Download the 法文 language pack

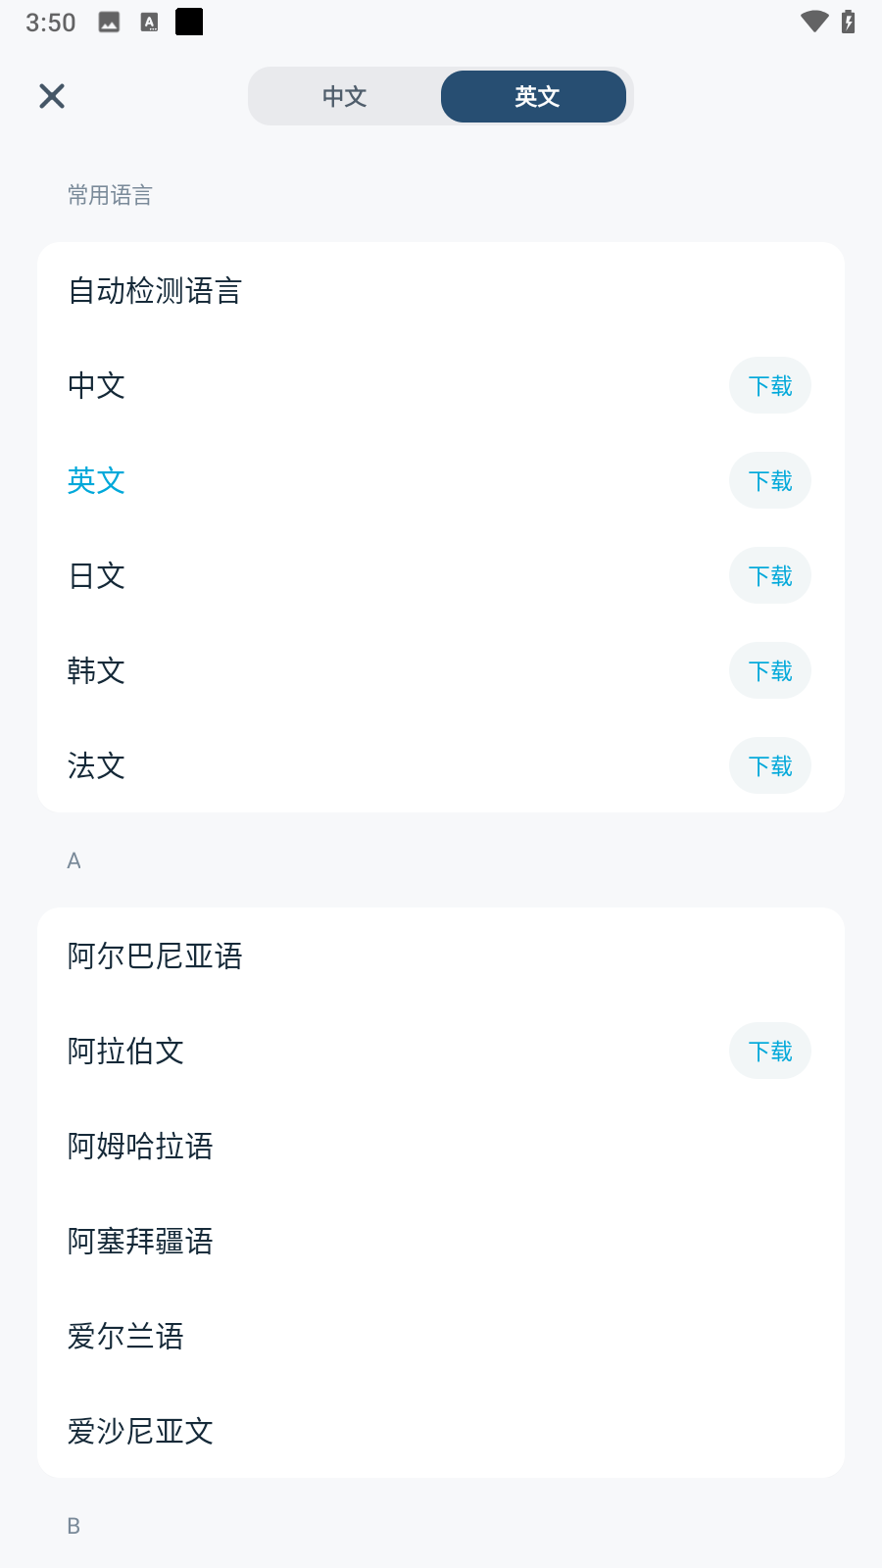point(769,766)
